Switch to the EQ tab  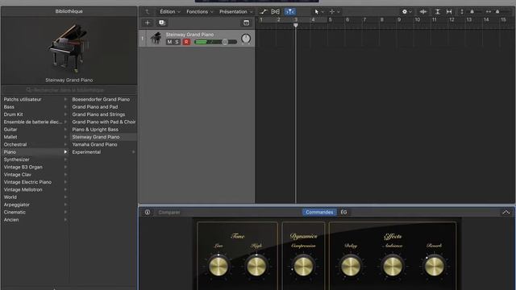click(x=343, y=212)
